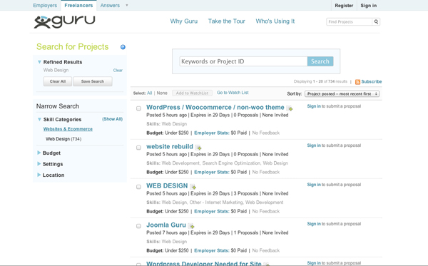The image size is (428, 266).
Task: Click Sign in at the top bar
Action: (x=369, y=6)
